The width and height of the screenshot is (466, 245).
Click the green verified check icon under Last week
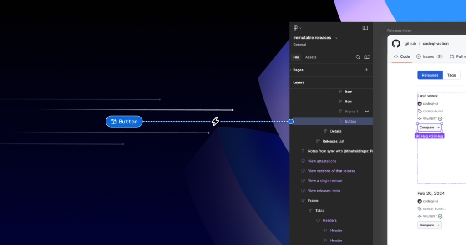click(440, 119)
